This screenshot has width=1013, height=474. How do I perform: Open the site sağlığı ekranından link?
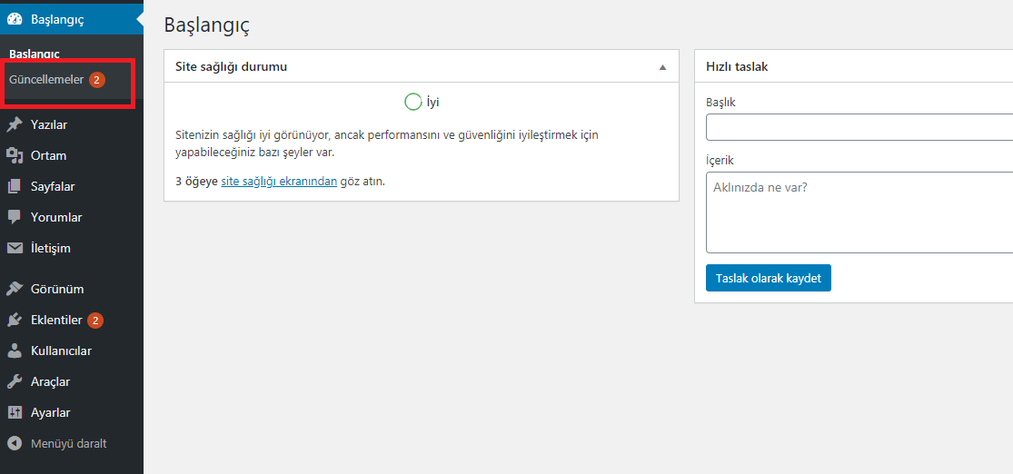pyautogui.click(x=279, y=182)
